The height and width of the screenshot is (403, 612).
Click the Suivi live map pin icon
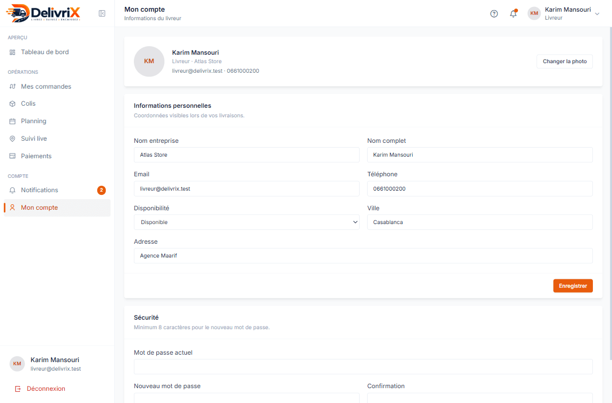(x=13, y=139)
